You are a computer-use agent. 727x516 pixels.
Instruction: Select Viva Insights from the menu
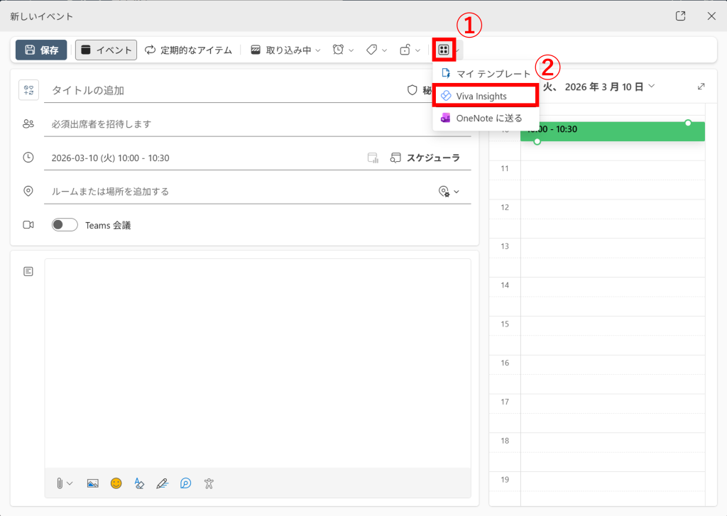point(481,96)
